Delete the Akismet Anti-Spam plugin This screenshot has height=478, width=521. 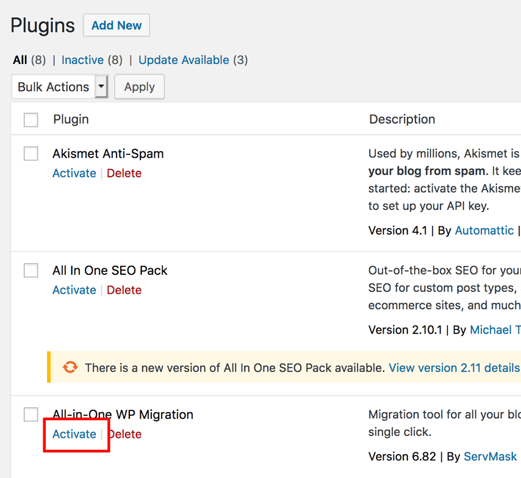(124, 173)
